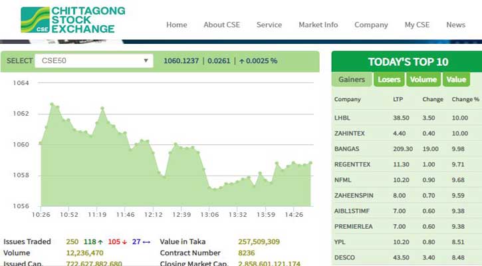Open the Home menu item
This screenshot has width=482, height=266.
pyautogui.click(x=177, y=25)
